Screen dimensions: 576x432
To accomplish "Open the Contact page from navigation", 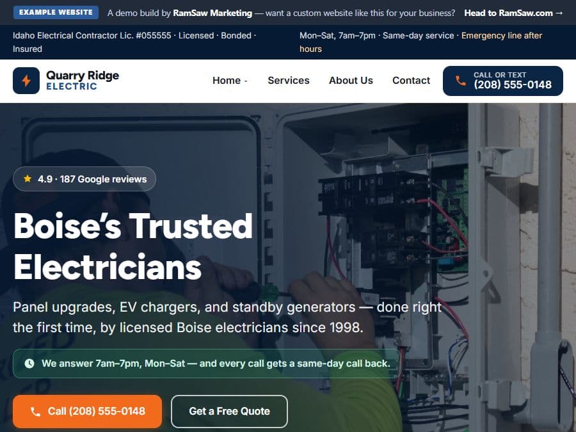I will point(411,81).
